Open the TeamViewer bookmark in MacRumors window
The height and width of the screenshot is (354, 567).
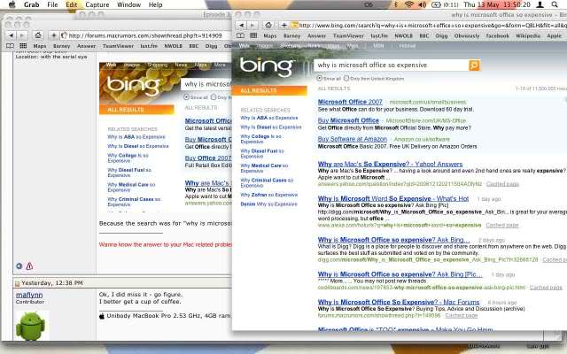tap(118, 46)
